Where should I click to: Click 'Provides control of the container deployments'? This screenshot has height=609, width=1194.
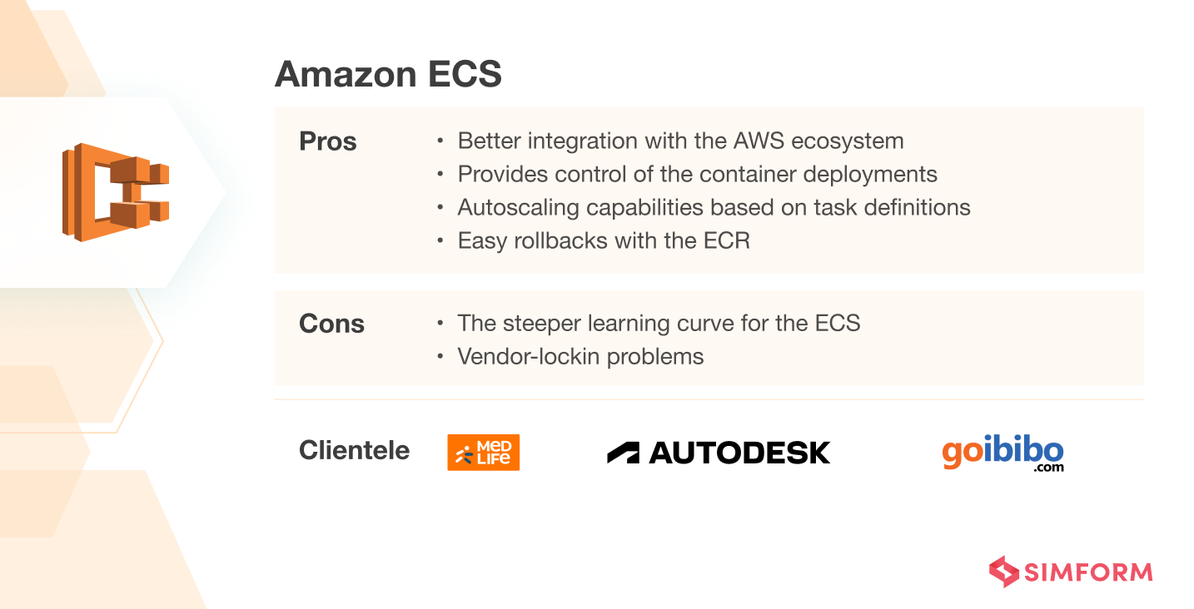[697, 175]
